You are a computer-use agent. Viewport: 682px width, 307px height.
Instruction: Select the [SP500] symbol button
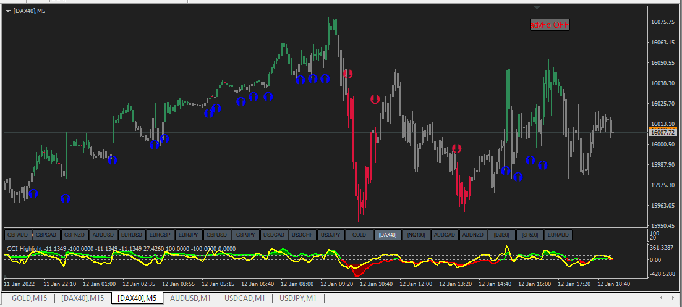pyautogui.click(x=530, y=235)
